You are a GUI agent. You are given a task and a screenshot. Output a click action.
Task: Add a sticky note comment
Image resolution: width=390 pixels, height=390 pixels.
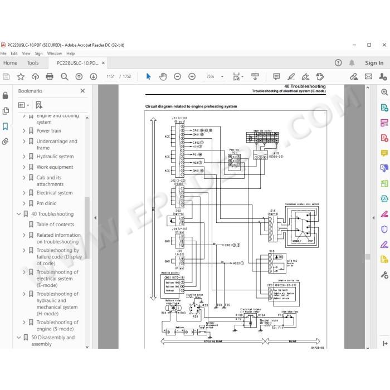[x=276, y=77]
